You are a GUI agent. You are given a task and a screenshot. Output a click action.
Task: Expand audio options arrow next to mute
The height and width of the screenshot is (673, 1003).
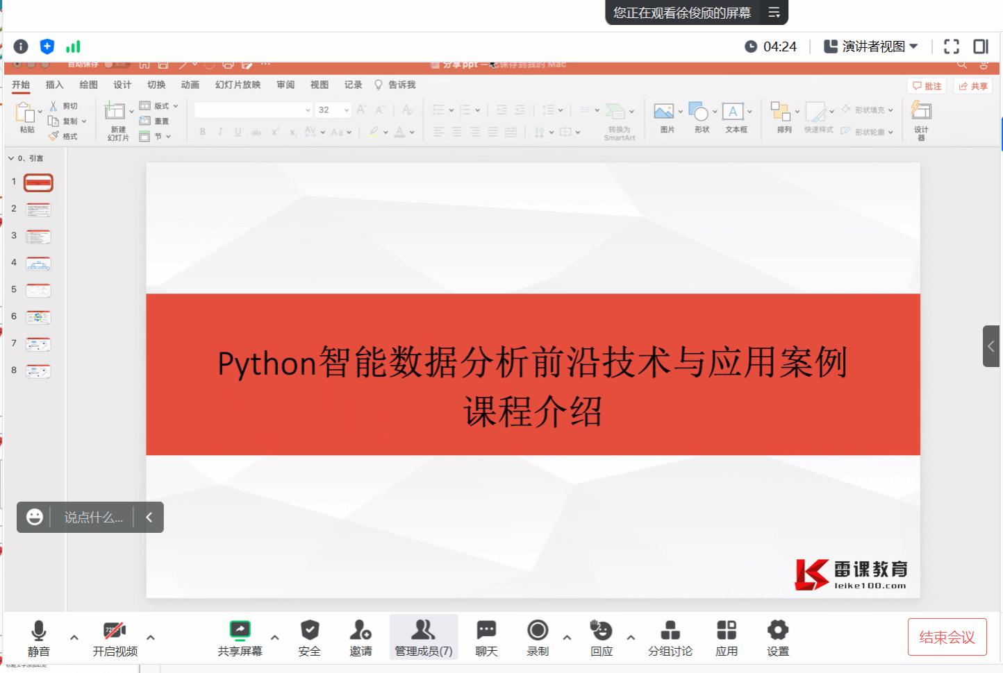pyautogui.click(x=74, y=637)
